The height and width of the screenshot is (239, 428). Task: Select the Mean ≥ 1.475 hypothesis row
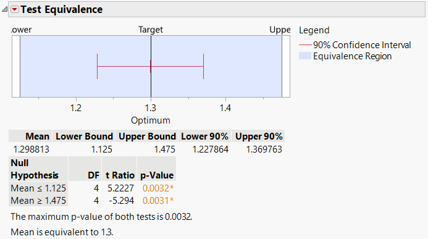tap(93, 201)
